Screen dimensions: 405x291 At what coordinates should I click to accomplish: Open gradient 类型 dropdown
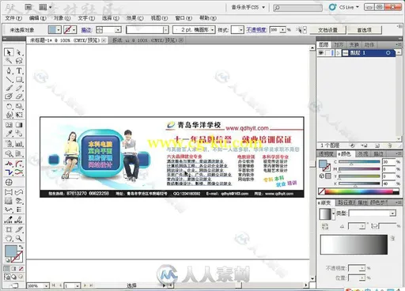393,213
